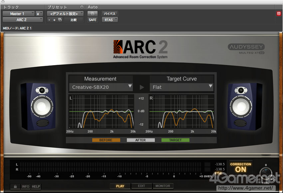283x193 pixels.
Task: Open the insert position 'a' selector
Action: (39, 14)
